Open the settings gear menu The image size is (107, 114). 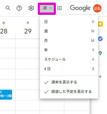31,8
